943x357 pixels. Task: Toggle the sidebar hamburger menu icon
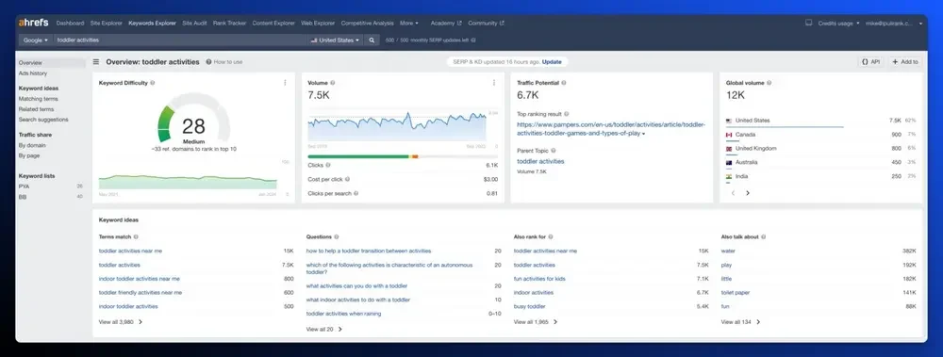point(96,62)
